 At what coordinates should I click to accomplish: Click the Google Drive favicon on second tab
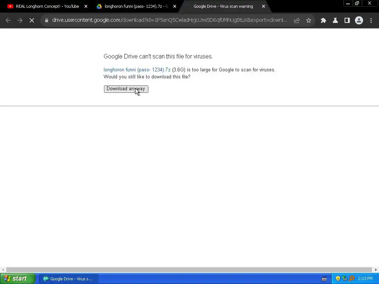[99, 7]
